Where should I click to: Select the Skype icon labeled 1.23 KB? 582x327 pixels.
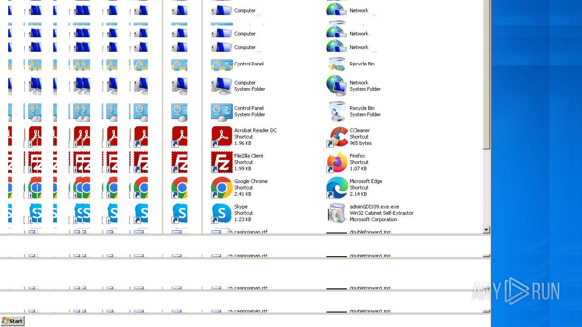[x=222, y=213]
